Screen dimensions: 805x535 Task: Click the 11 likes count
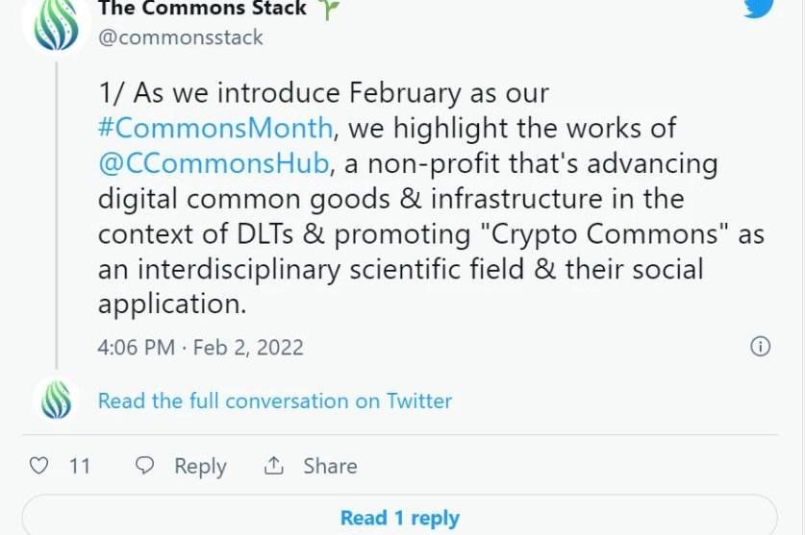80,466
